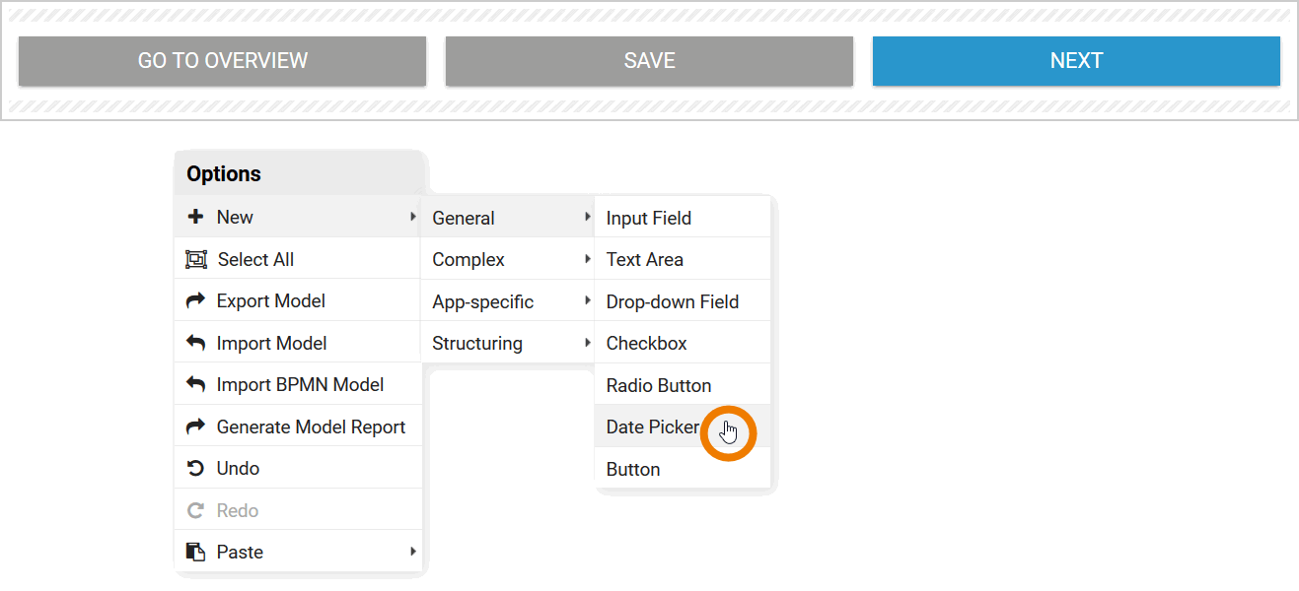Open the Paste submenu arrow
1299x591 pixels.
coord(413,552)
